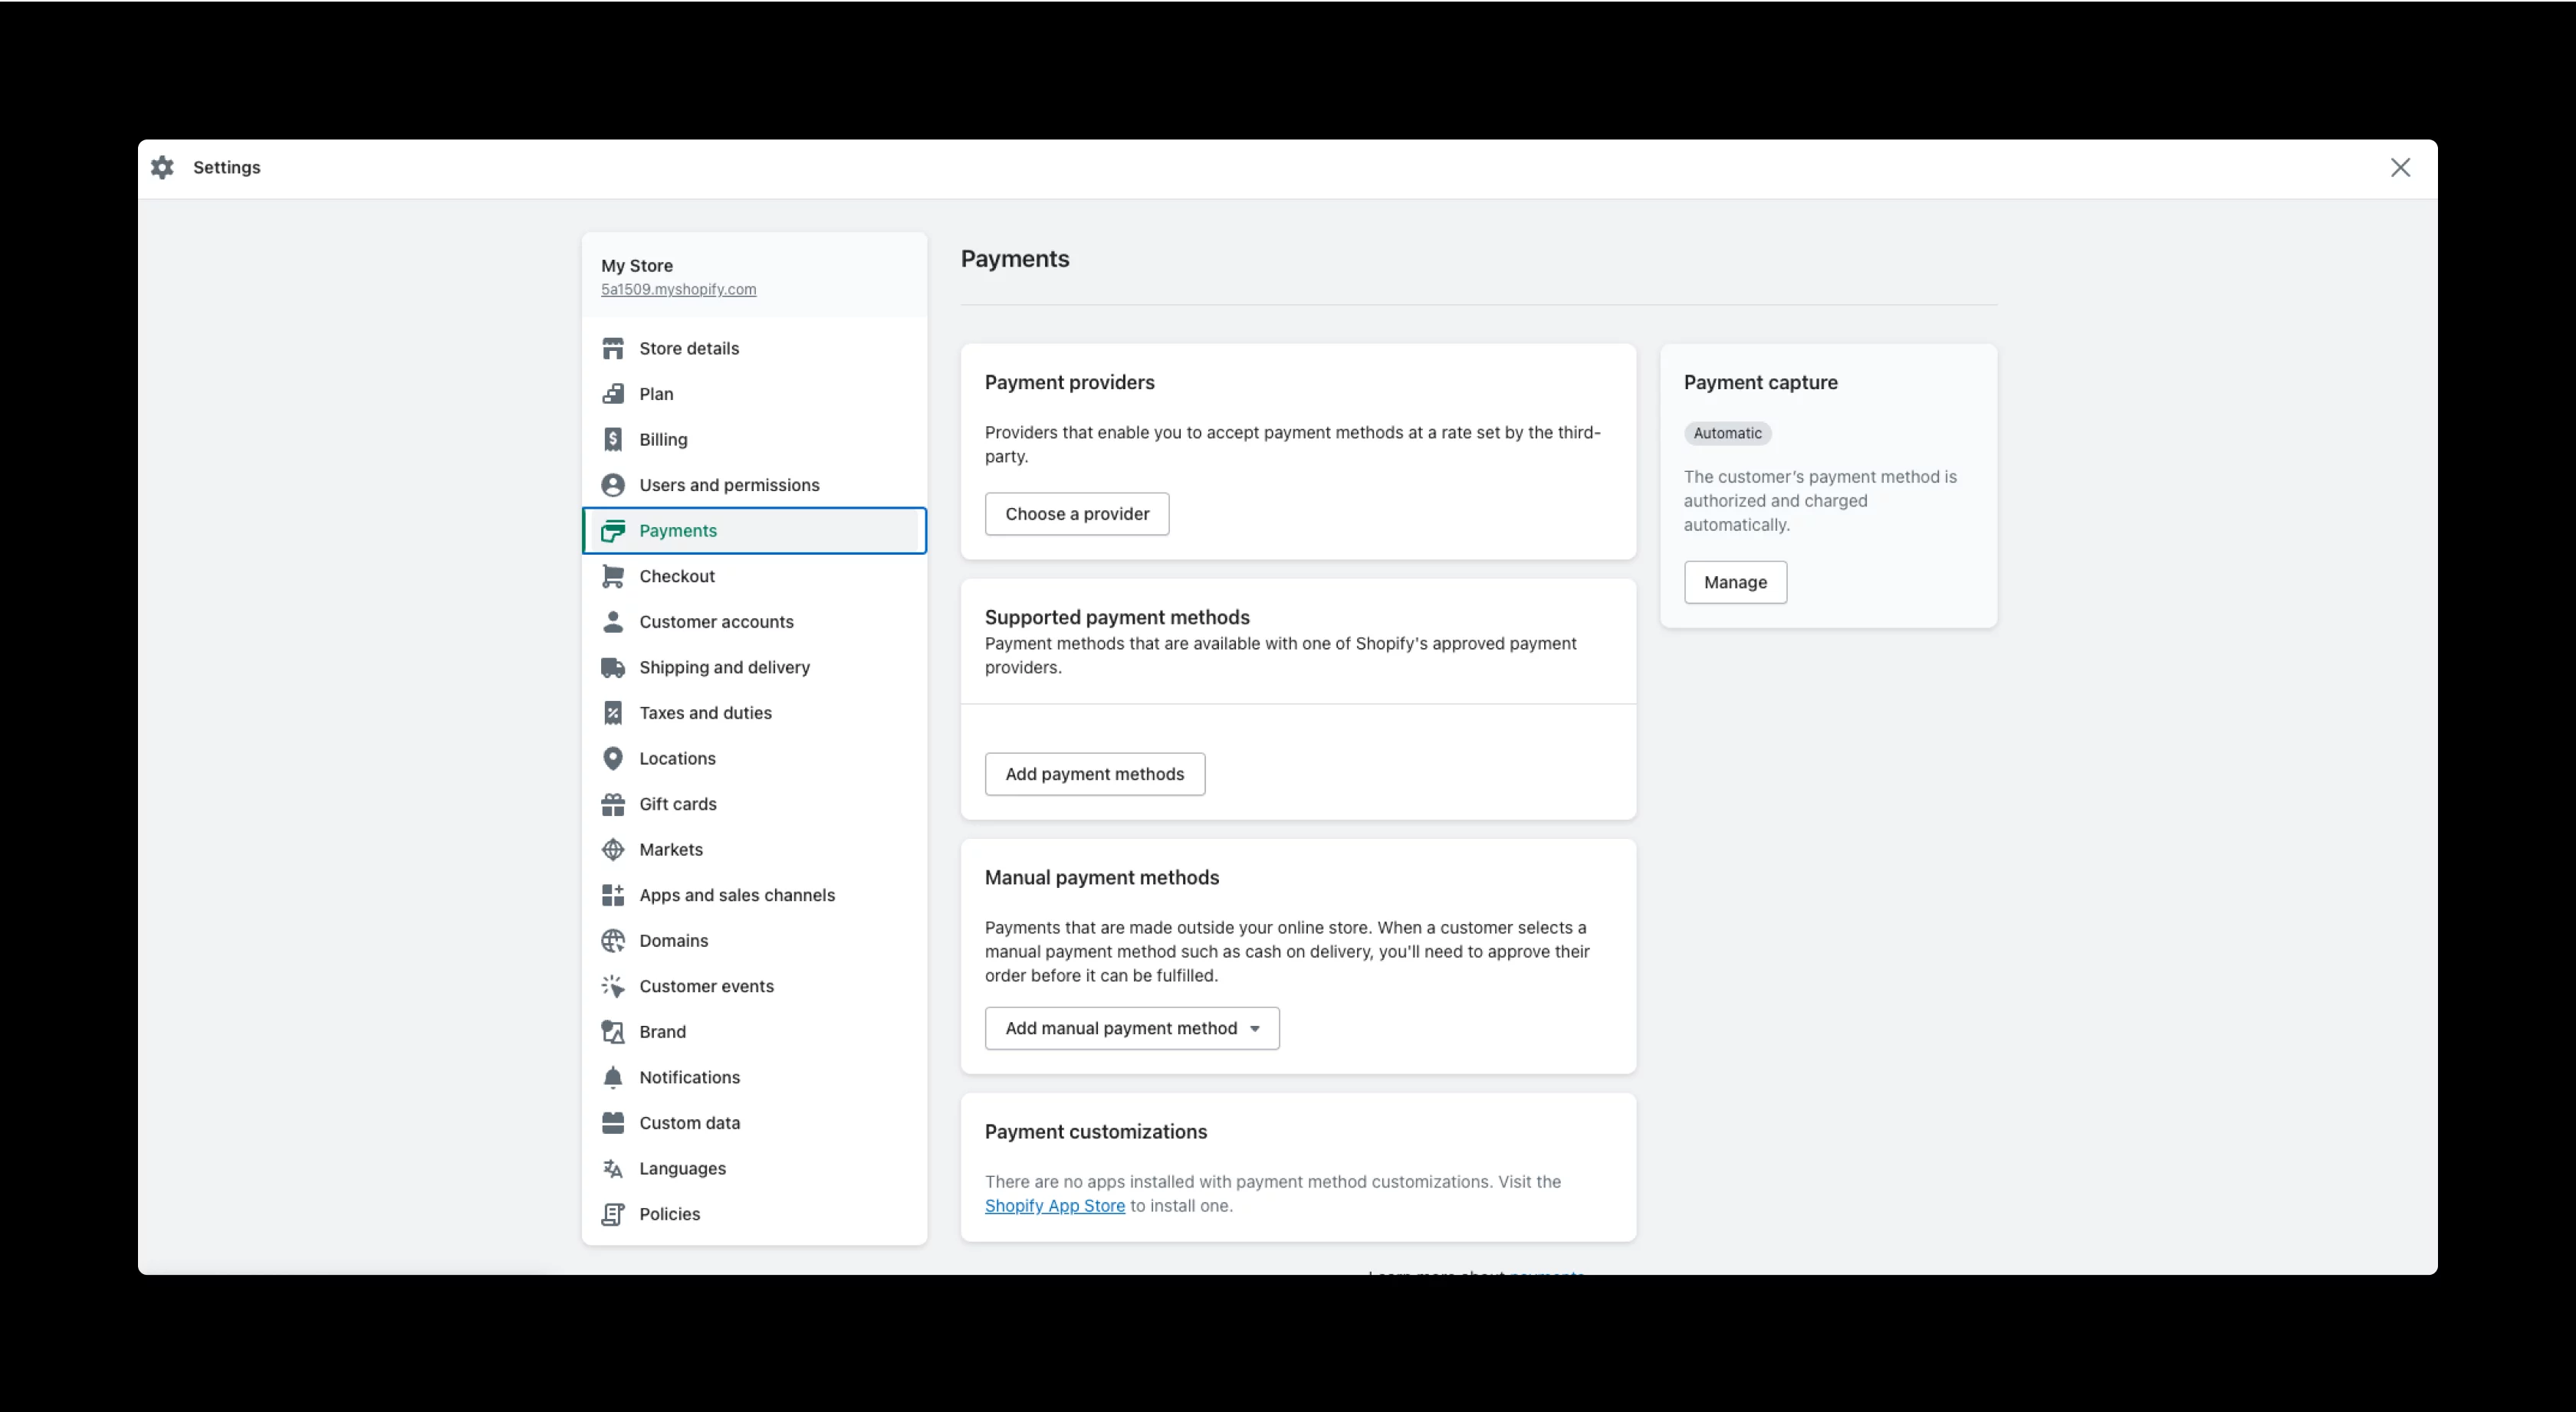2576x1412 pixels.
Task: Select the Shipping and delivery truck icon
Action: point(613,667)
